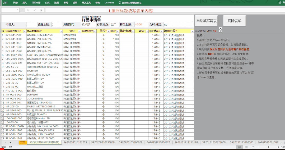Open the 货仓 column filter dropdown
The width and height of the screenshot is (285, 150).
(80, 31)
